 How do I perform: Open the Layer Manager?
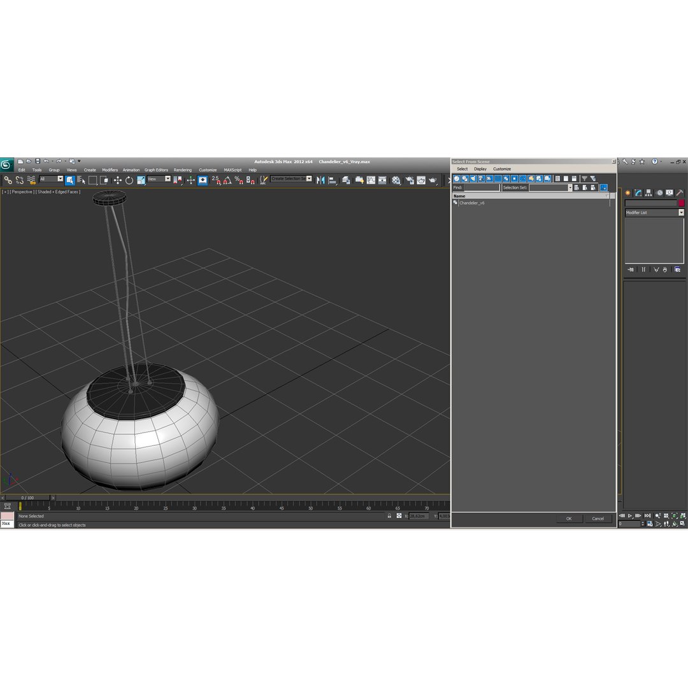tap(346, 180)
